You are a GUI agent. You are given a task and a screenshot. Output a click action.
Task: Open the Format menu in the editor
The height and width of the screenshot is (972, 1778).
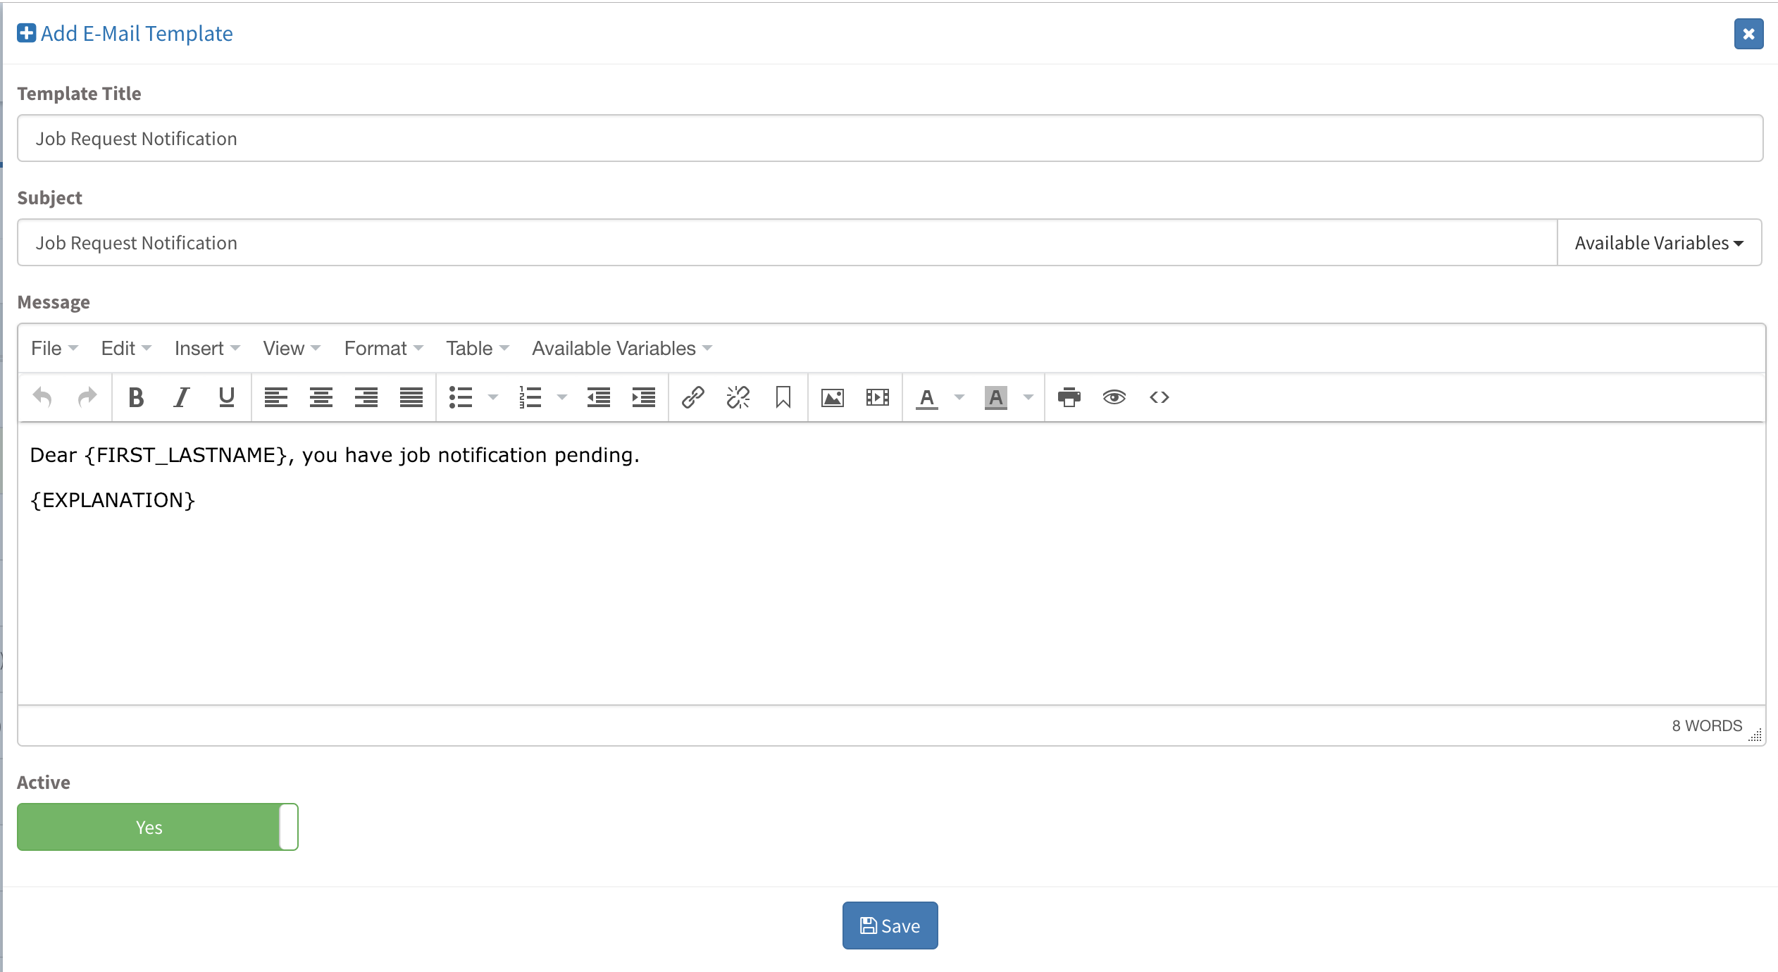point(383,349)
